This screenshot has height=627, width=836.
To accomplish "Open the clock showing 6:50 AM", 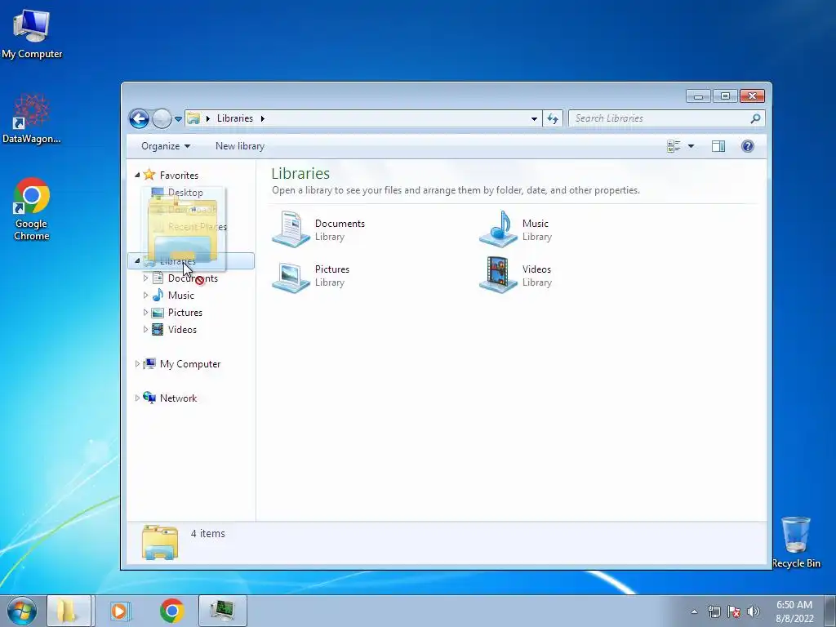I will pyautogui.click(x=794, y=611).
